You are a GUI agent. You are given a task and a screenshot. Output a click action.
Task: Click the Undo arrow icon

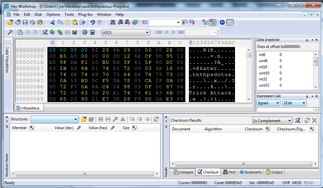93,22
